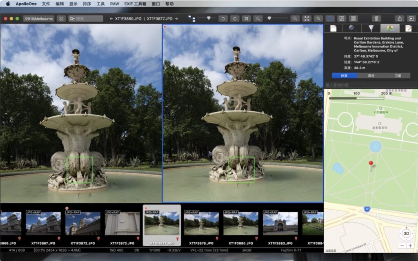Screen dimensions: 418x261
Task: Switch to the document info tab
Action: pyautogui.click(x=333, y=29)
